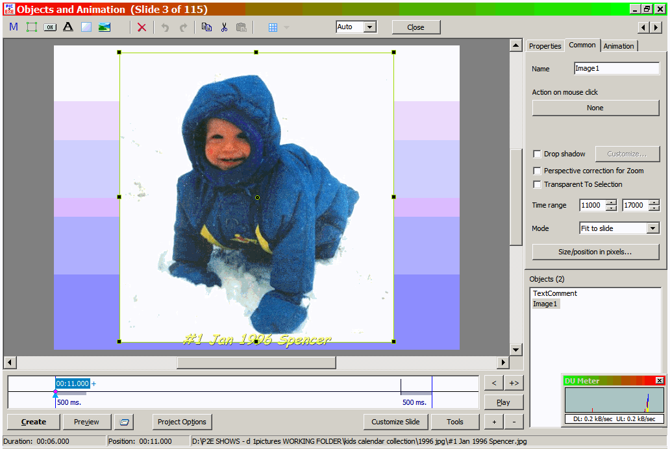This screenshot has width=670, height=449.
Task: Click the Undo arrow icon
Action: [165, 27]
